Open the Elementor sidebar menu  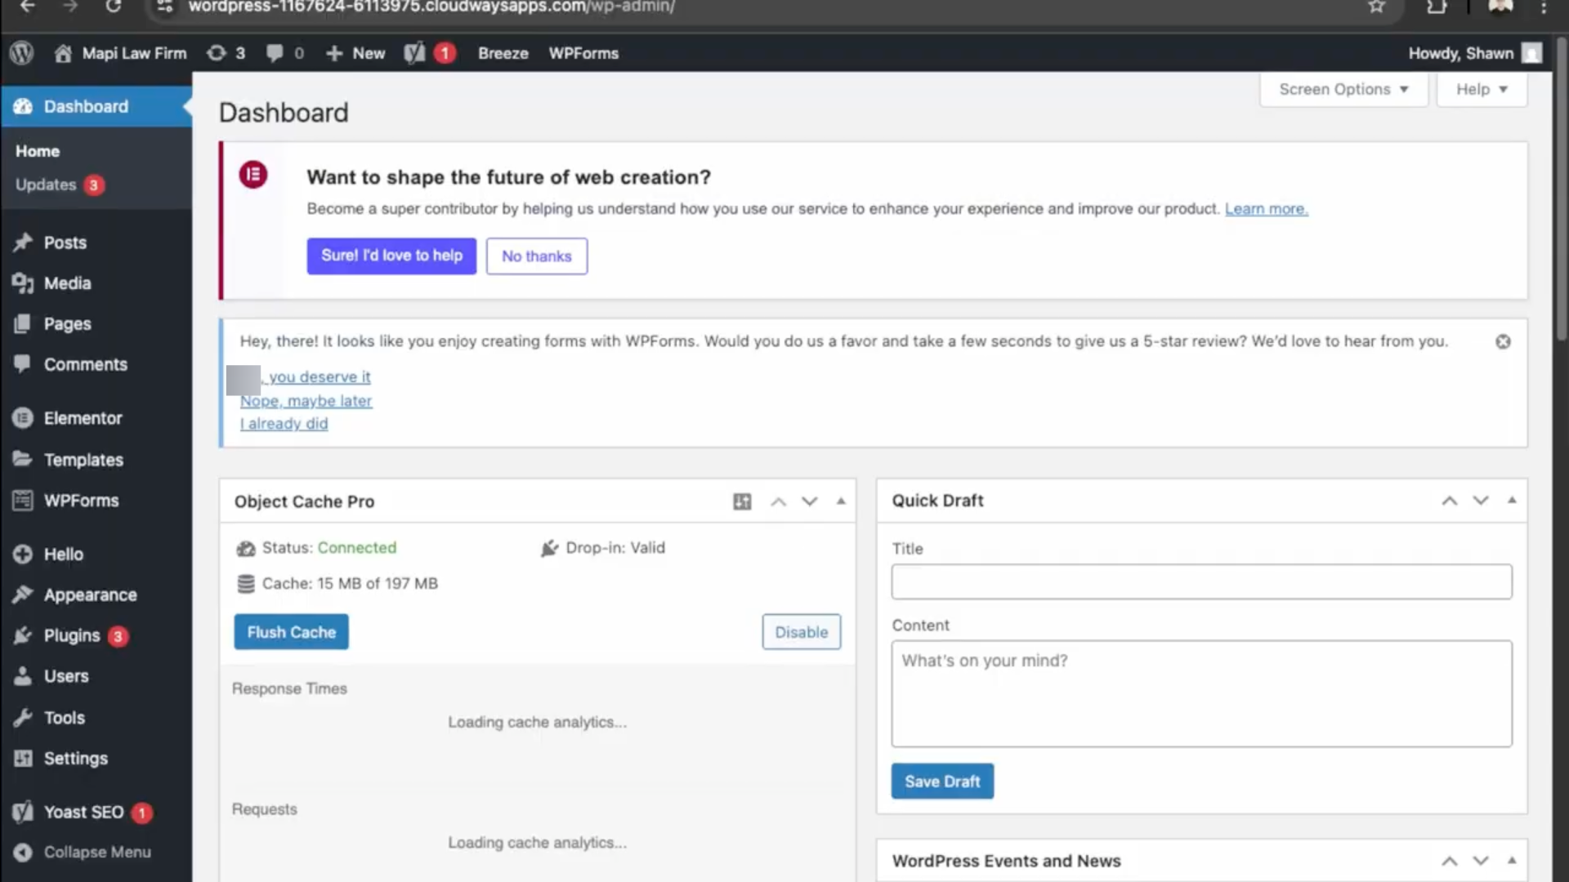[83, 418]
